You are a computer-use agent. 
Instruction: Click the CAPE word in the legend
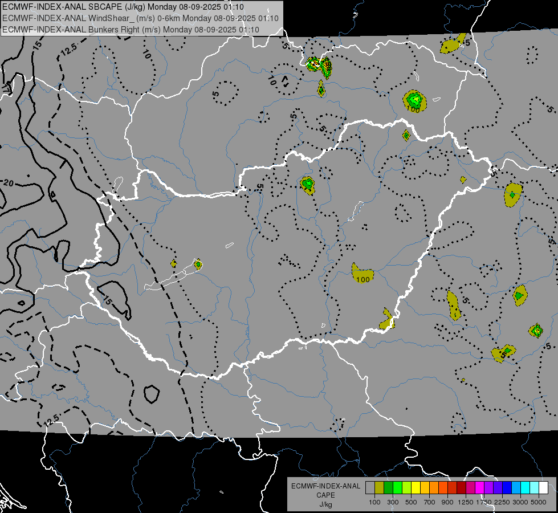pyautogui.click(x=325, y=495)
